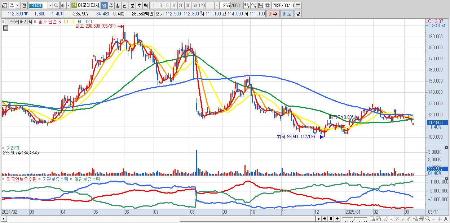Viewport: 450px width, 223px height.
Task: Open the calendar date picker icon
Action: pyautogui.click(x=298, y=5)
